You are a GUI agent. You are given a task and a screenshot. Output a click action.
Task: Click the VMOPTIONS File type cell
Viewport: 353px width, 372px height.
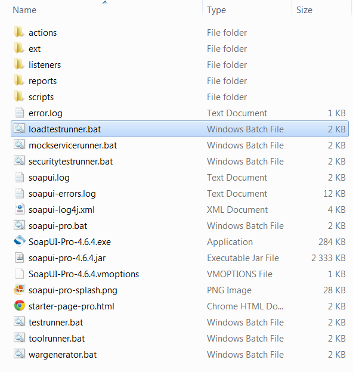pyautogui.click(x=240, y=274)
